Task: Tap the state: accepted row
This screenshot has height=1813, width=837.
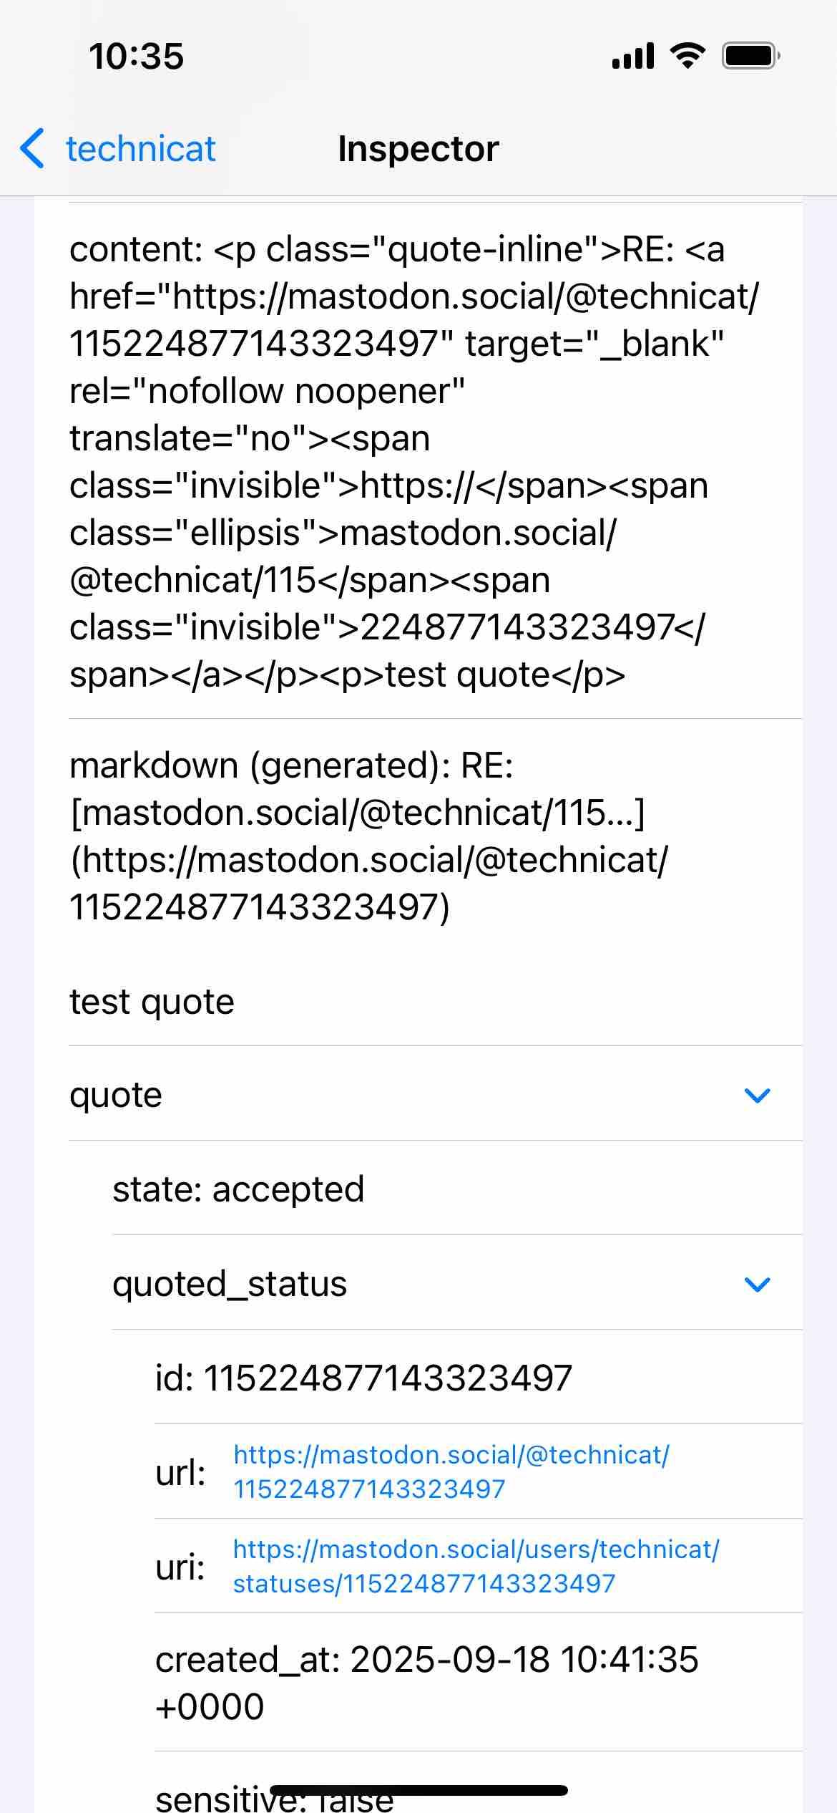Action: coord(457,1189)
